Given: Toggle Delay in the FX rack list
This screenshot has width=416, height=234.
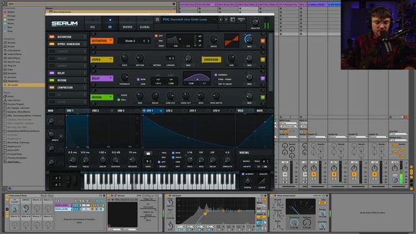Looking at the screenshot, I should 52,73.
